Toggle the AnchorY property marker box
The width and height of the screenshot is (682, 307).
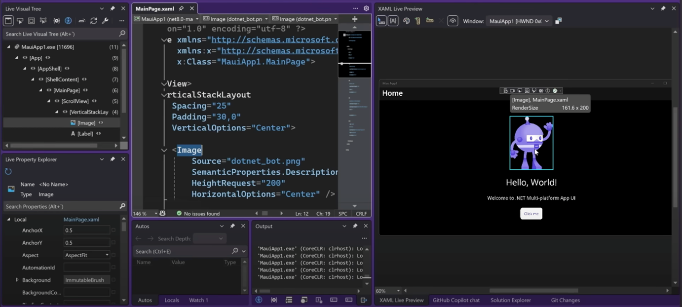114,243
